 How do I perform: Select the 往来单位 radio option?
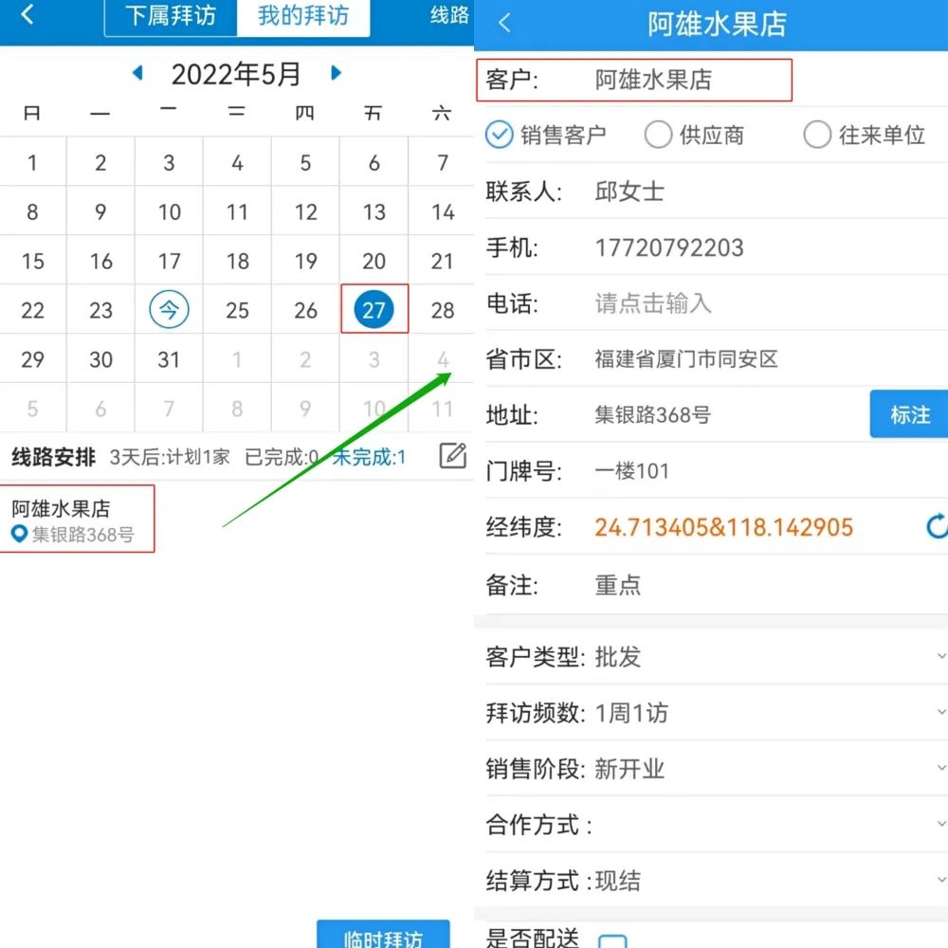coord(817,135)
